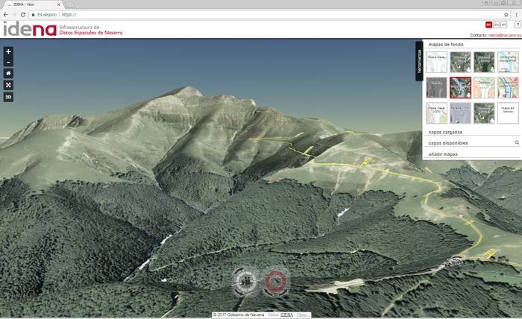Zoom out with the minus button

click(x=8, y=62)
